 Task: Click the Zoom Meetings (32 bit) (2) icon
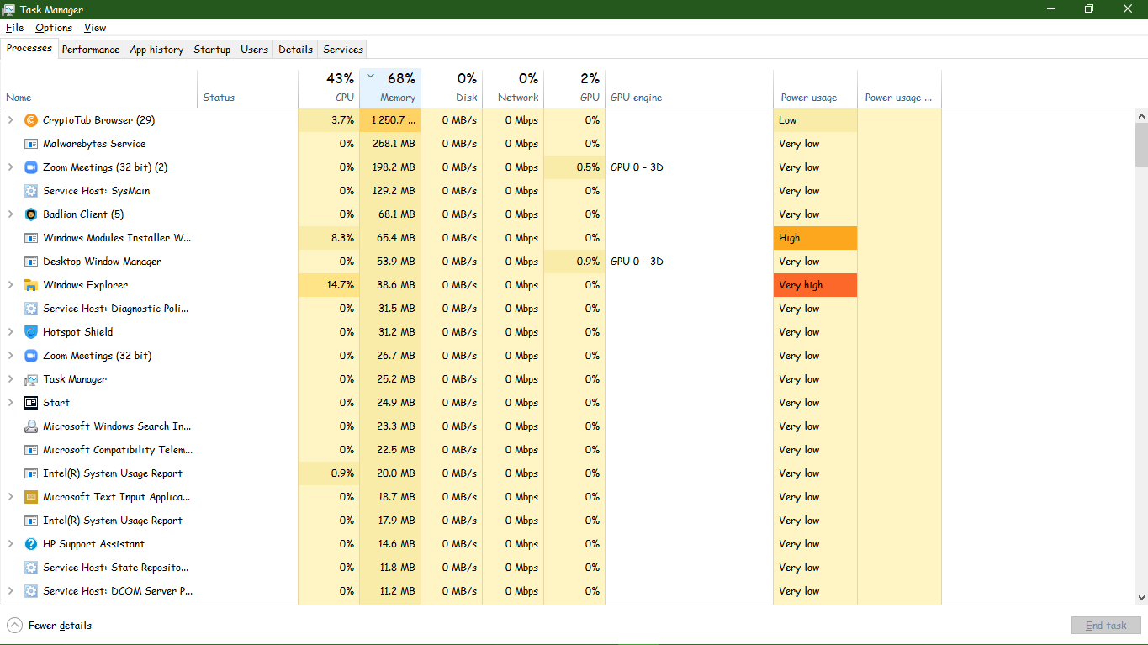tap(31, 167)
